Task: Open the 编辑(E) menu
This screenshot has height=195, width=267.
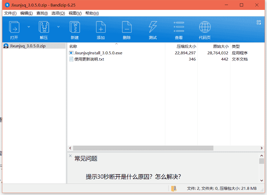Action: [x=26, y=13]
